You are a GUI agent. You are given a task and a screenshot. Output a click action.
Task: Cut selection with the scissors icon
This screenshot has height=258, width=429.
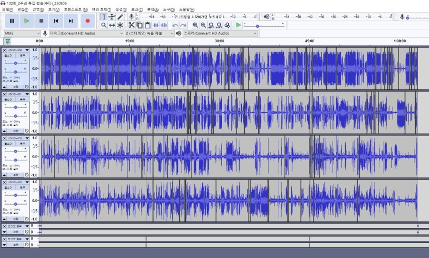click(x=132, y=25)
